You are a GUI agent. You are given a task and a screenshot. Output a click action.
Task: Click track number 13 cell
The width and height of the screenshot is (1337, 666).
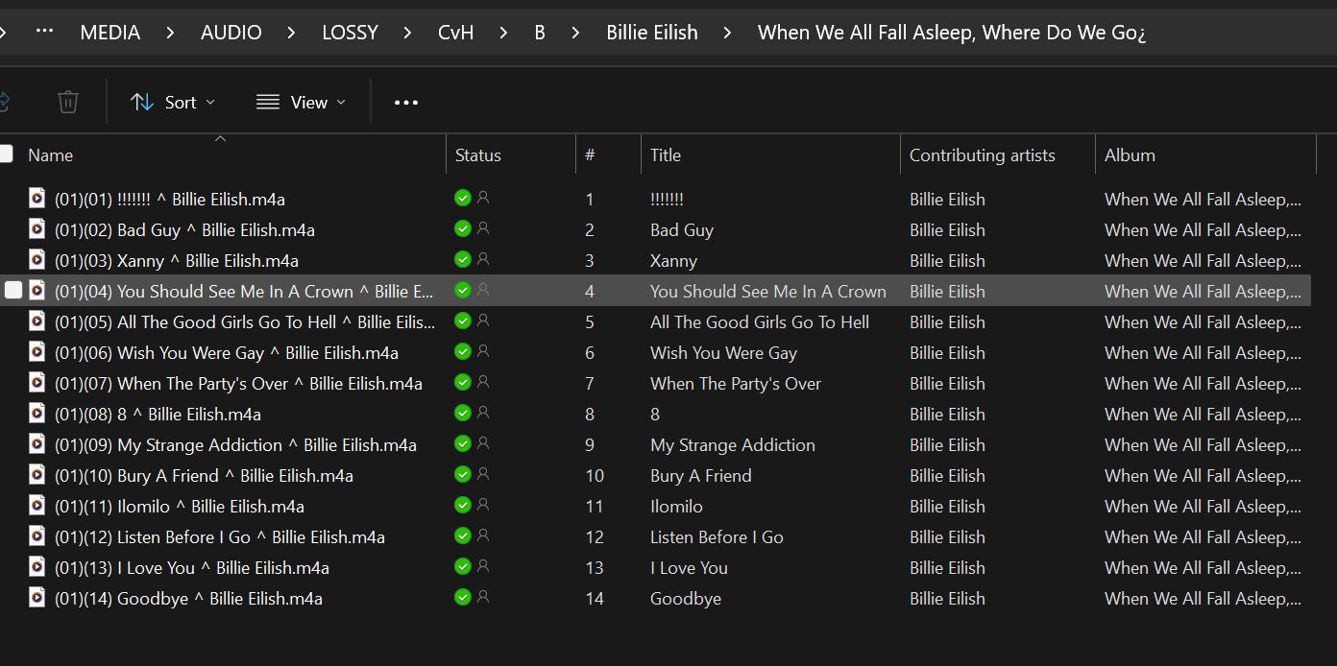(595, 568)
